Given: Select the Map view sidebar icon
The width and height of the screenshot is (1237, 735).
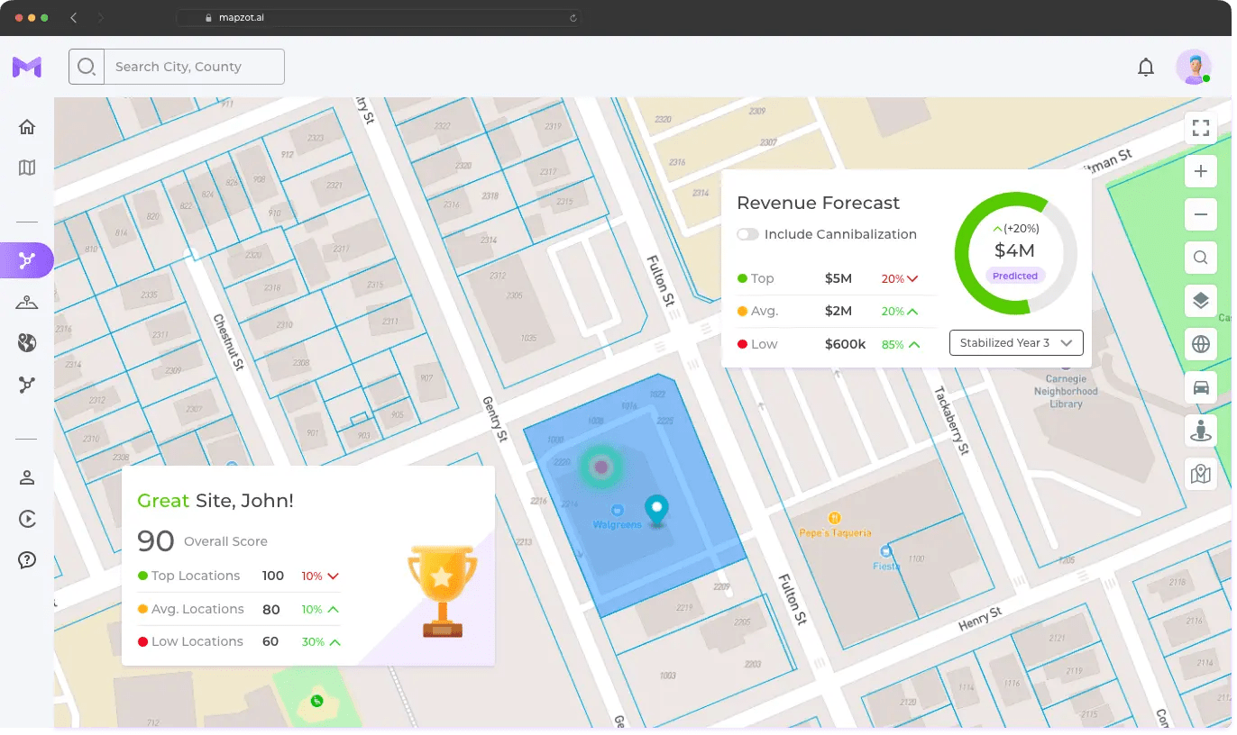Looking at the screenshot, I should click(x=27, y=168).
